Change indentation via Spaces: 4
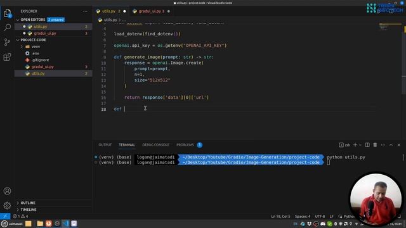Image resolution: width=406 pixels, height=228 pixels. click(x=303, y=217)
